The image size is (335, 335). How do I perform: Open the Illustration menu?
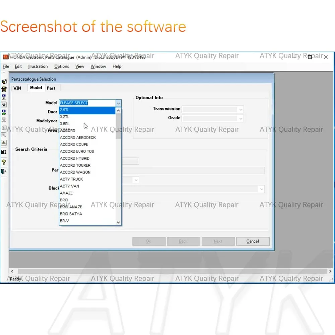pos(38,66)
